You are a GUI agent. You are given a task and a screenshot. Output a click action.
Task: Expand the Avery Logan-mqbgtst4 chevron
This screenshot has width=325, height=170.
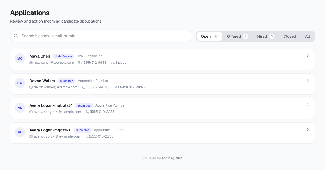click(308, 105)
